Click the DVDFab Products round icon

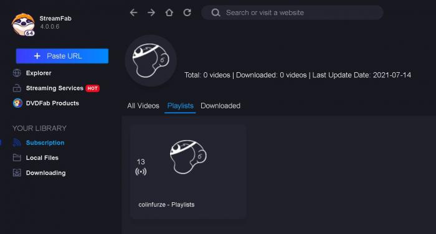coord(17,103)
